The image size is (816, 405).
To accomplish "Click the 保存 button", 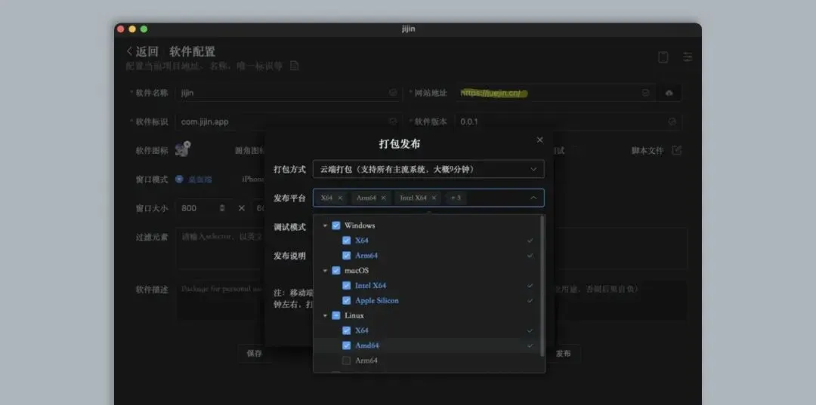I will pyautogui.click(x=255, y=354).
